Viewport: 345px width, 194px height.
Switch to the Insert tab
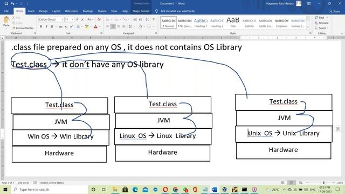(x=31, y=11)
